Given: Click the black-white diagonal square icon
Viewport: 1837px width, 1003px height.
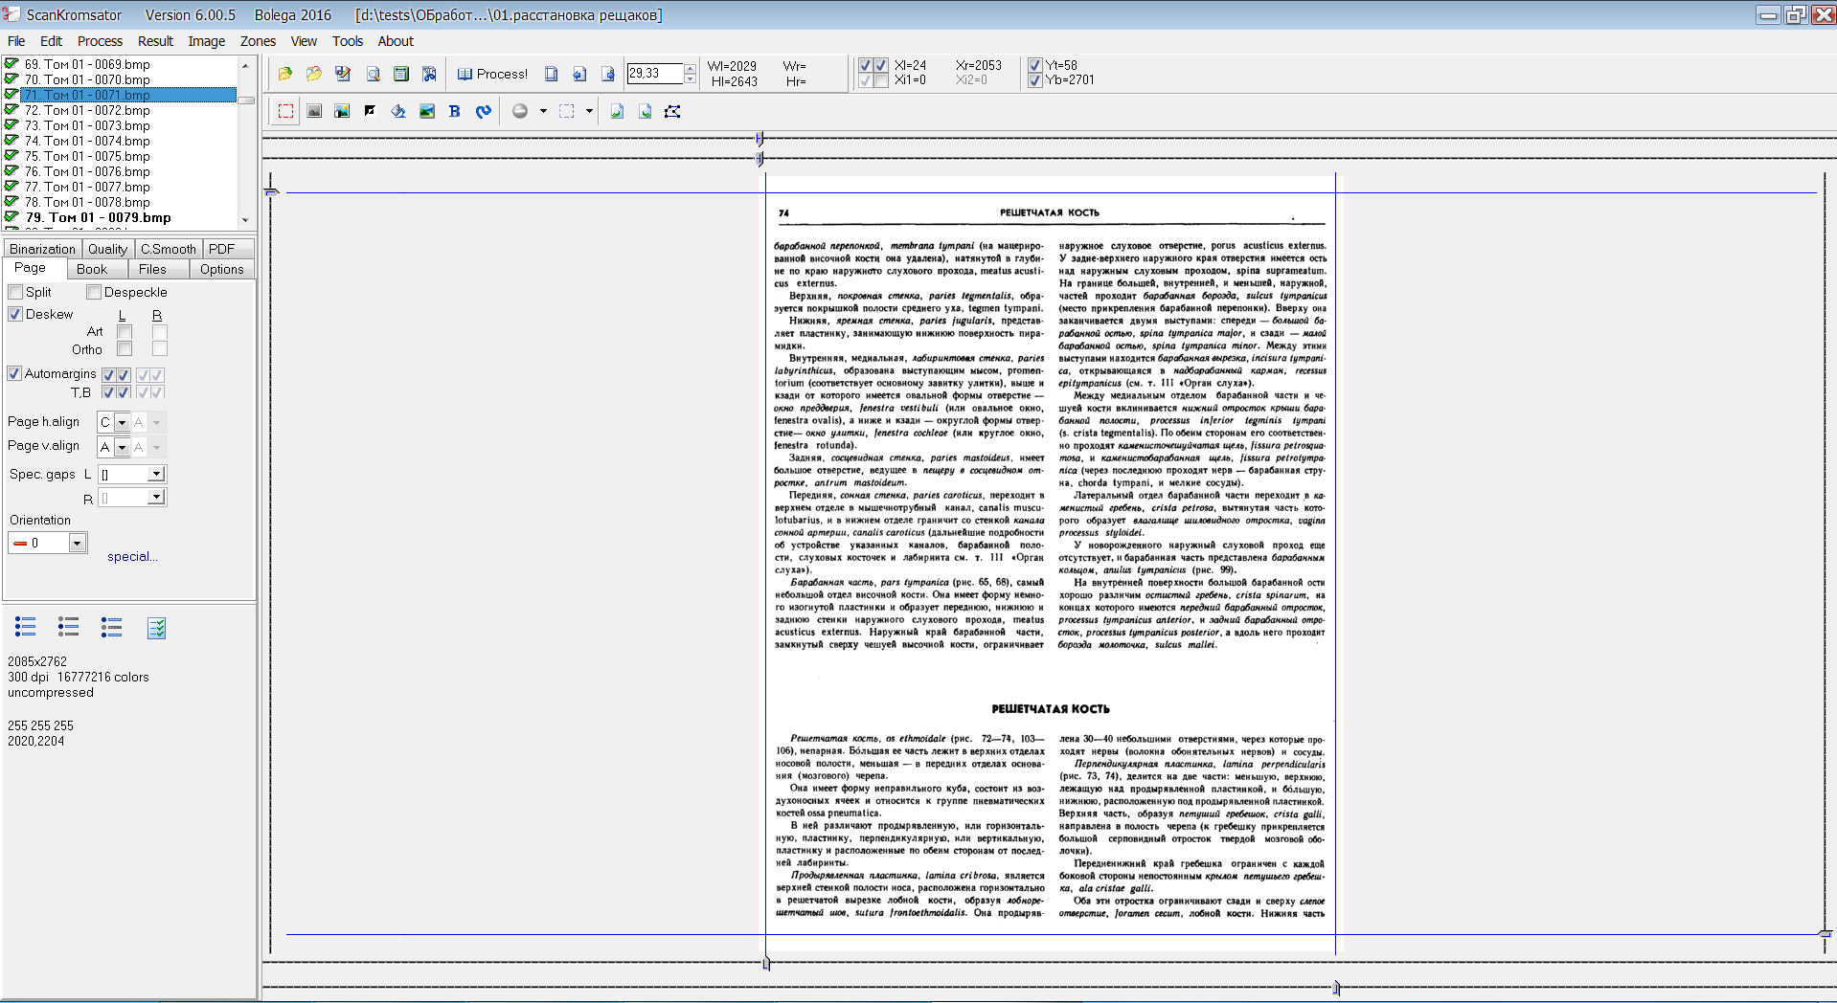Looking at the screenshot, I should tap(370, 111).
